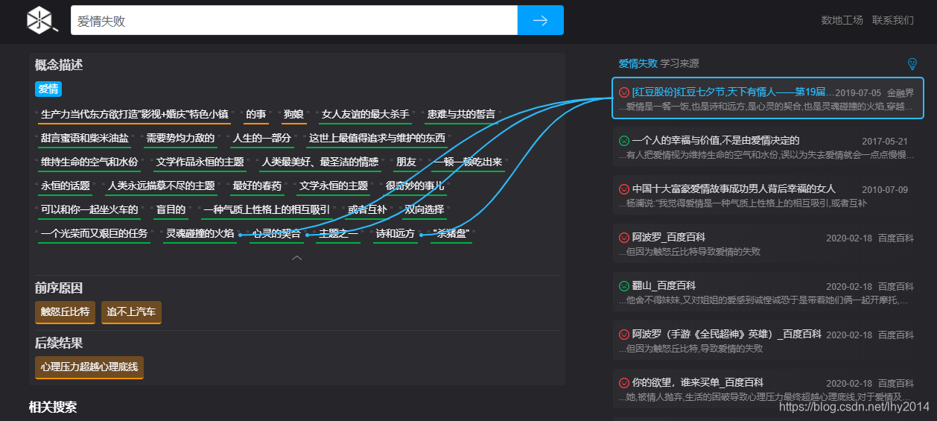
Task: Click the red face icon beside 阿波罗(手游) entry
Action: pos(624,335)
